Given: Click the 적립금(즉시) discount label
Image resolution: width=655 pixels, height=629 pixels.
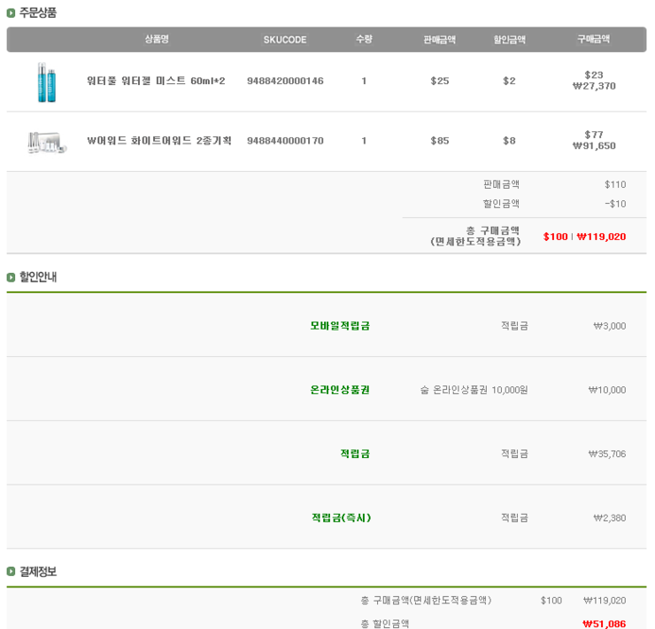Looking at the screenshot, I should click(x=342, y=517).
